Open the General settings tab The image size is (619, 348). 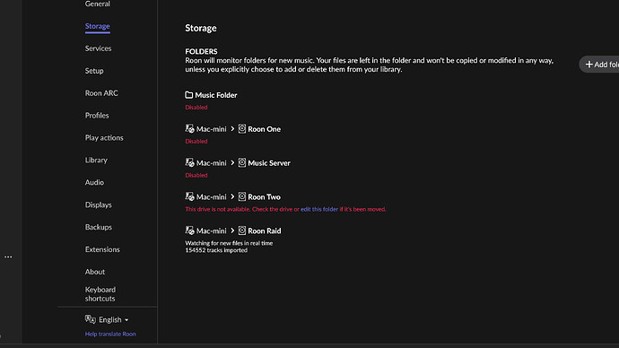pyautogui.click(x=98, y=4)
